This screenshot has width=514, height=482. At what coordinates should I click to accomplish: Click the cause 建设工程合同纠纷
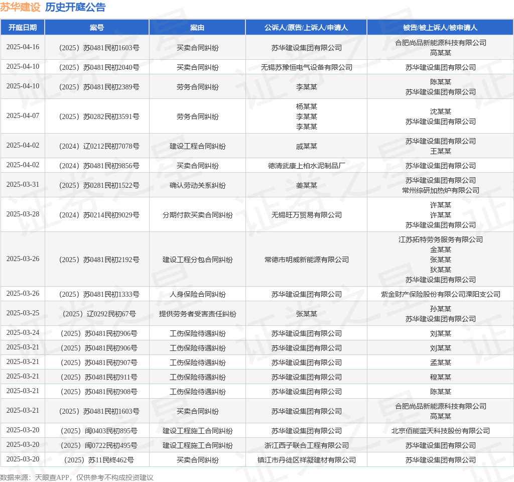[x=197, y=146]
